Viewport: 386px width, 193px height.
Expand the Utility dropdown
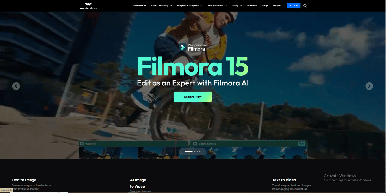235,5
